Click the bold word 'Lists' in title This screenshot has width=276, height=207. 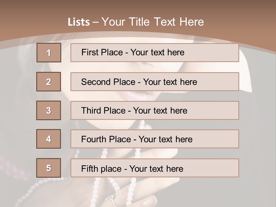pyautogui.click(x=79, y=22)
